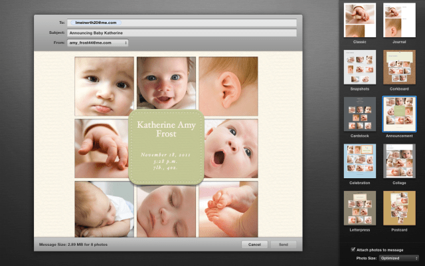Select the sleeping baby on arms photo
The image size is (425, 266).
[104, 209]
